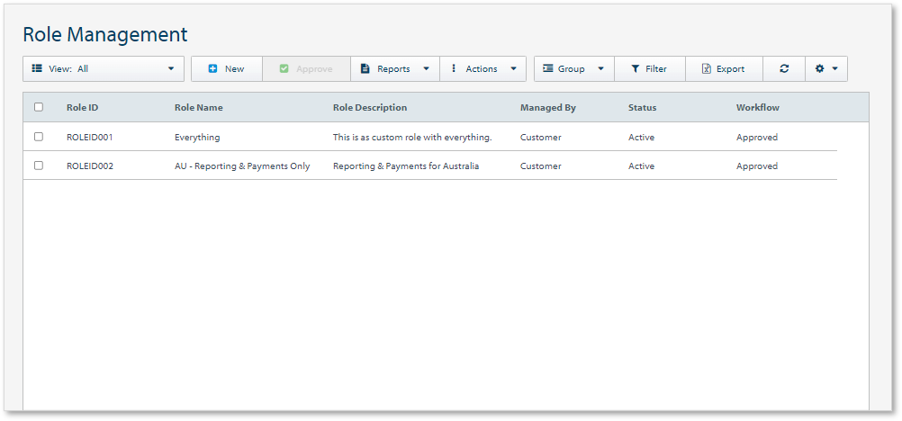902x421 pixels.
Task: Expand the Actions dropdown arrow
Action: (x=513, y=69)
